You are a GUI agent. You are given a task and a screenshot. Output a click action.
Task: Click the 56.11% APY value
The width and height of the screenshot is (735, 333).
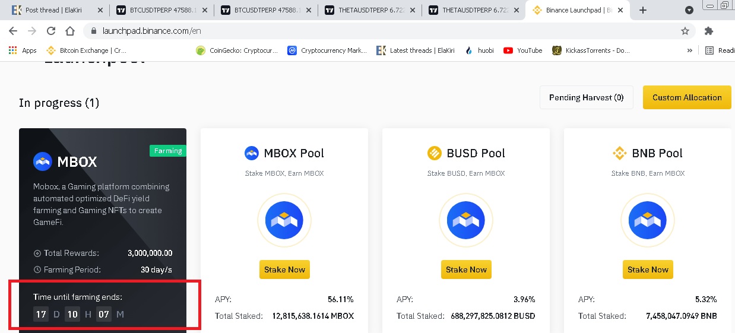click(341, 299)
